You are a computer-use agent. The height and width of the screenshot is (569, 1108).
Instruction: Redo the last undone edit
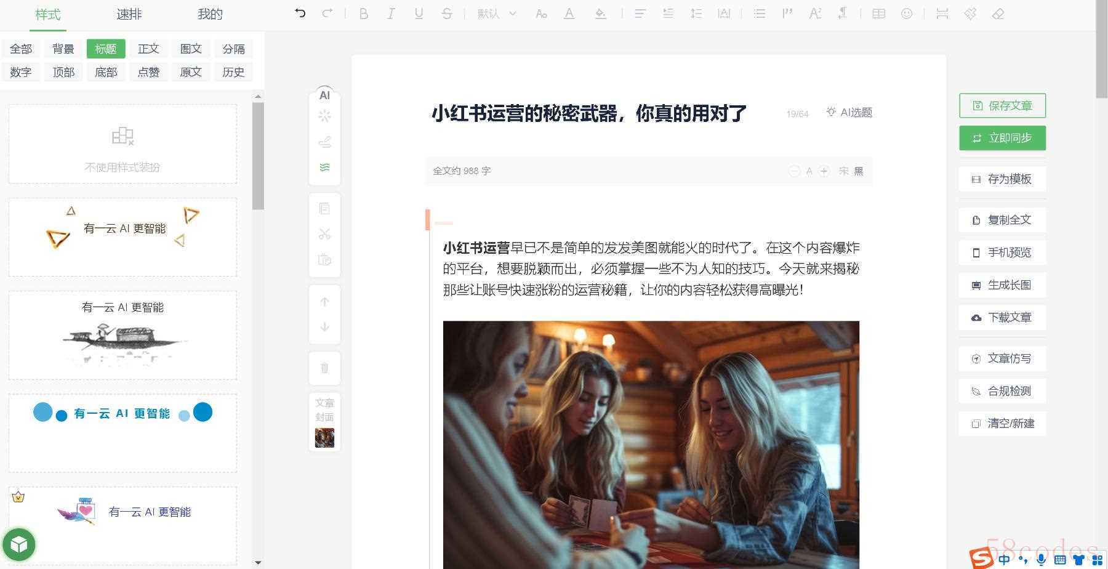[x=327, y=13]
